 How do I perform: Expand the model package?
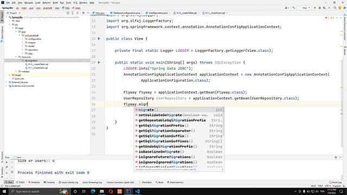[23, 46]
